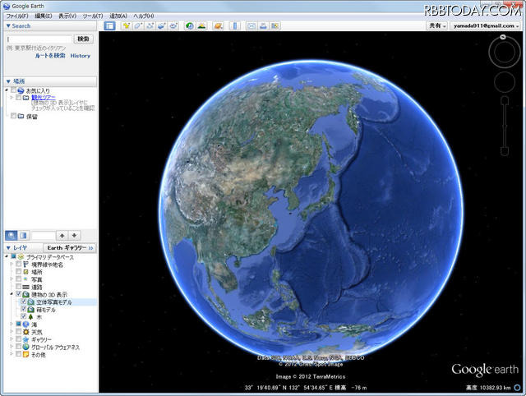Open the 共有 dropdown
This screenshot has height=396, width=526.
[x=437, y=26]
